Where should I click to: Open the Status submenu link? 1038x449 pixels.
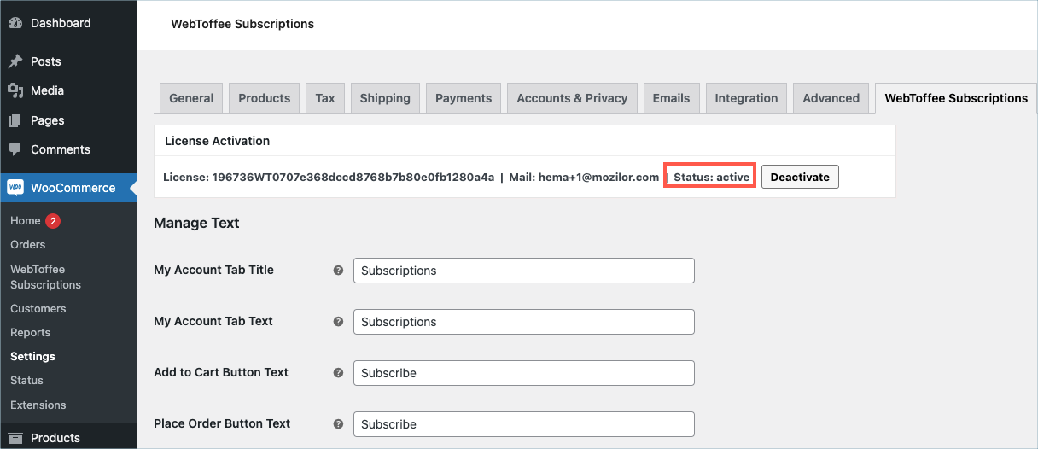[x=26, y=381]
